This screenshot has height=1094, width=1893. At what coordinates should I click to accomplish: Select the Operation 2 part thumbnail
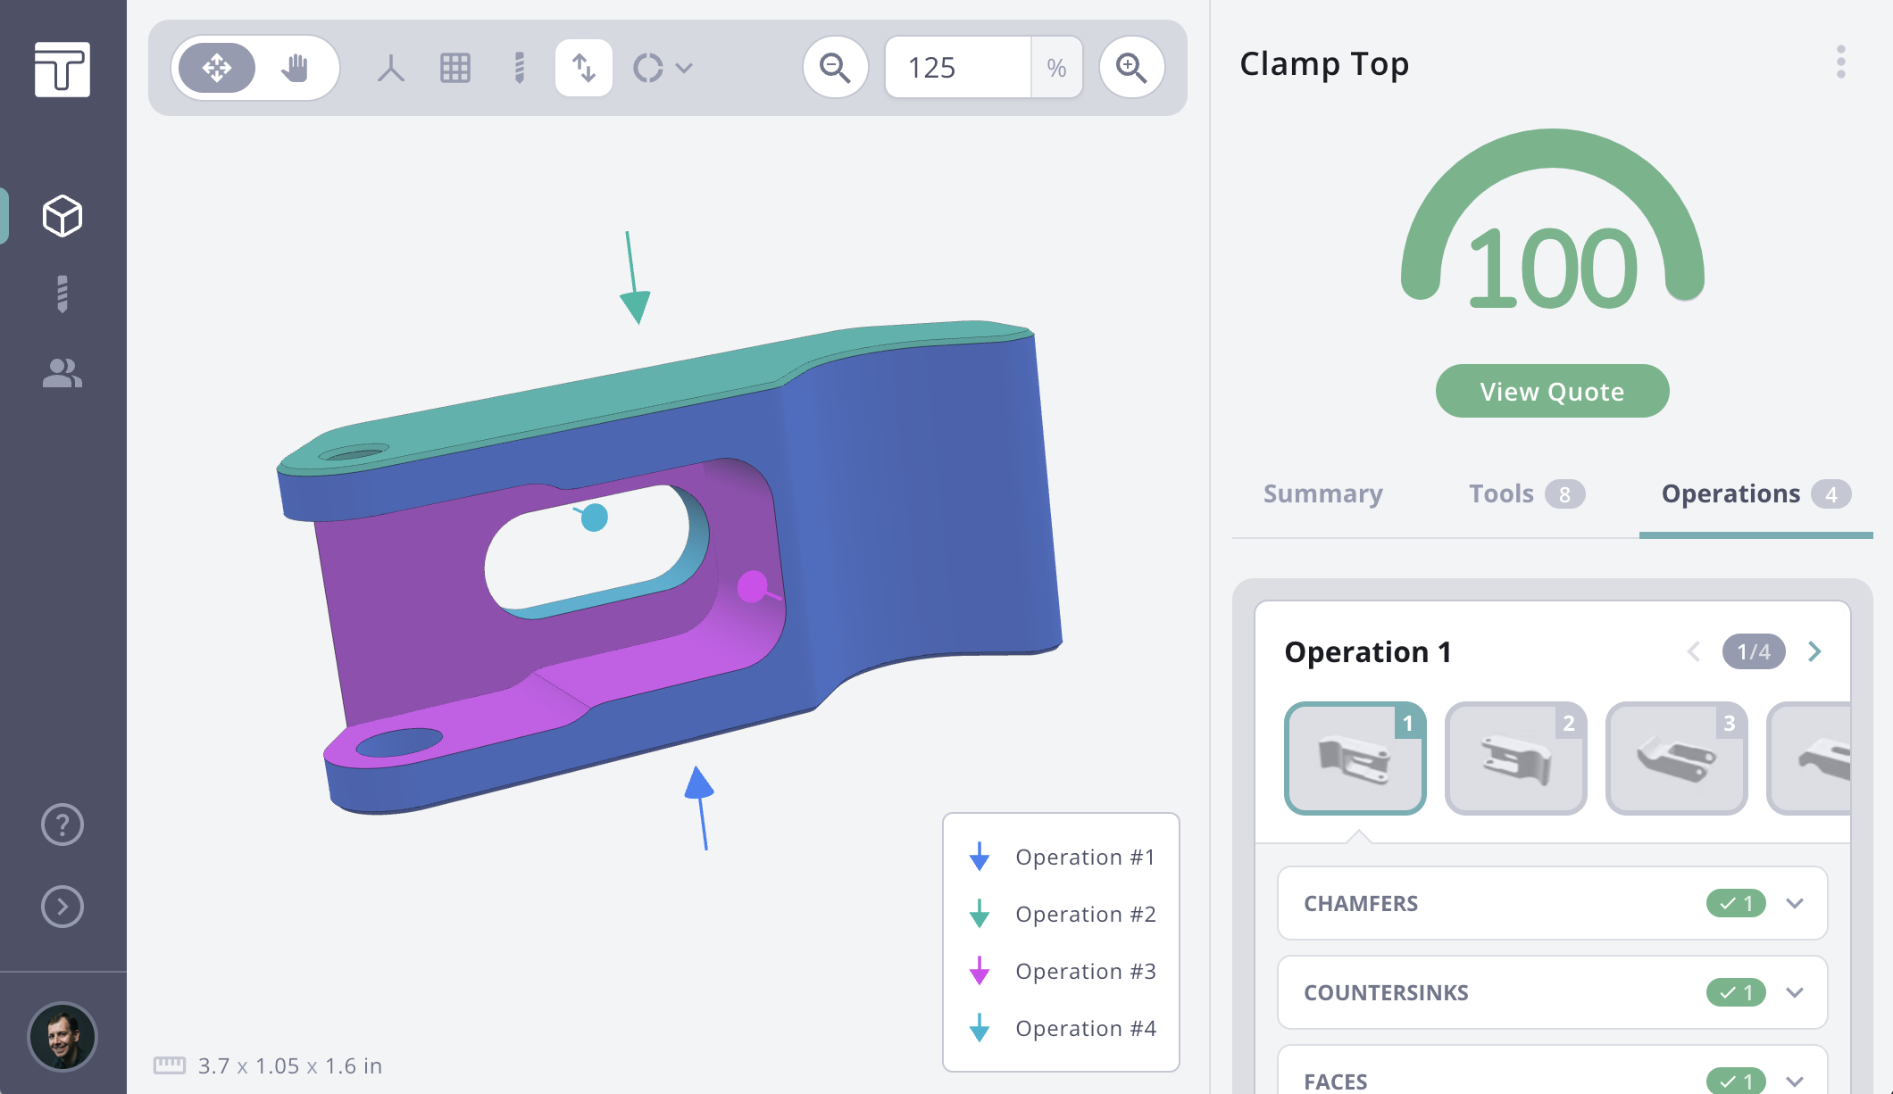(1516, 758)
